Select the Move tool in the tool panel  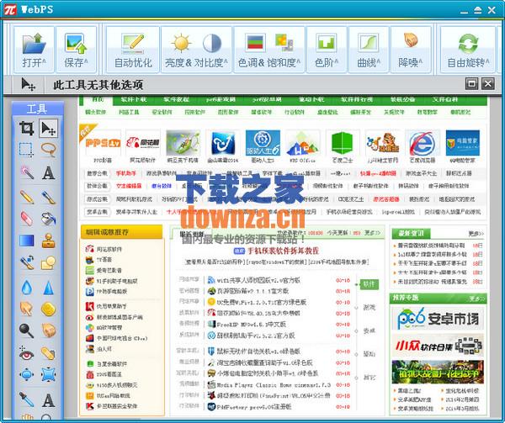click(48, 129)
